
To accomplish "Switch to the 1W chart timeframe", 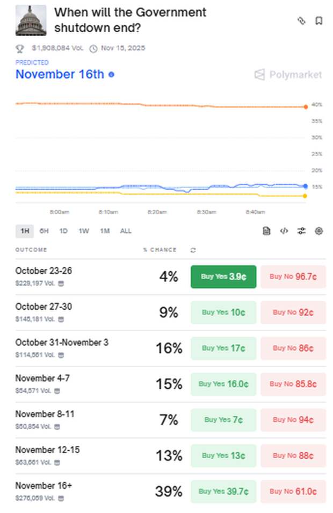I will [x=84, y=231].
